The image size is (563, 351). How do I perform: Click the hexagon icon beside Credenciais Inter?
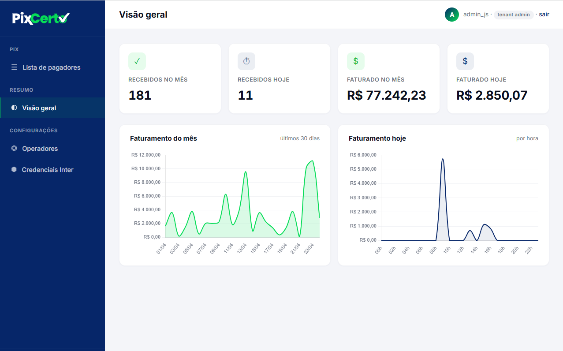click(14, 169)
